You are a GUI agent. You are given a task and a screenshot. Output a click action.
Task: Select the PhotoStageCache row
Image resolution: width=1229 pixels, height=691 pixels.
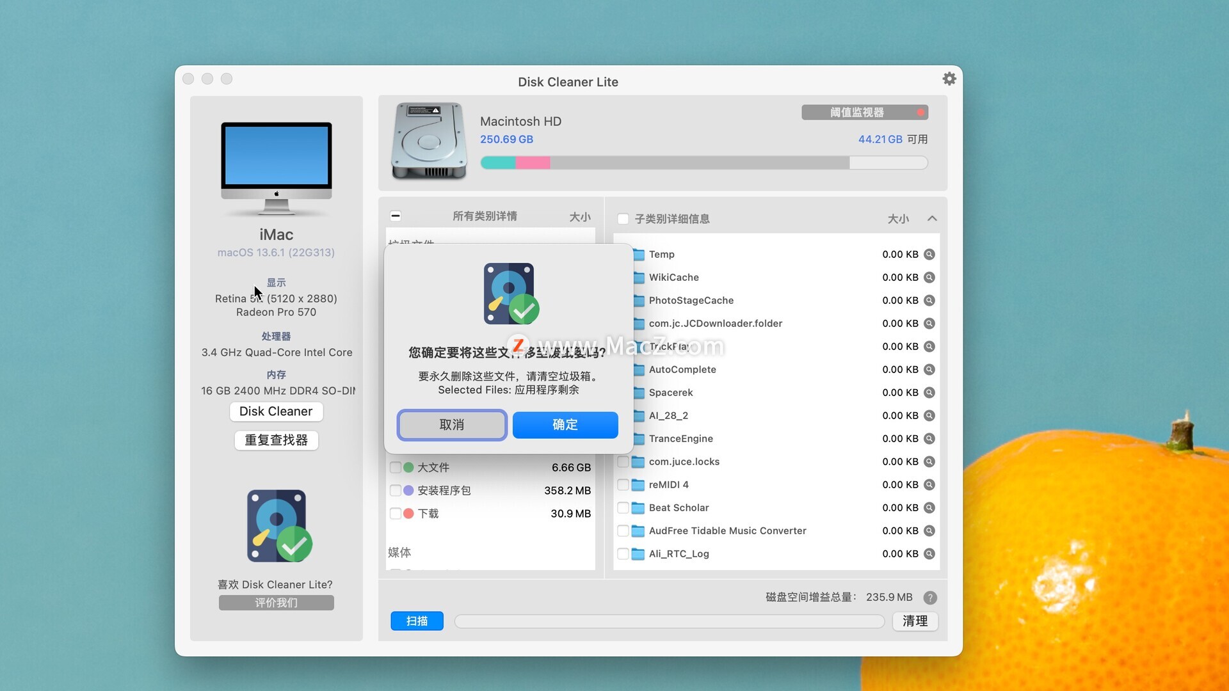[x=776, y=301]
